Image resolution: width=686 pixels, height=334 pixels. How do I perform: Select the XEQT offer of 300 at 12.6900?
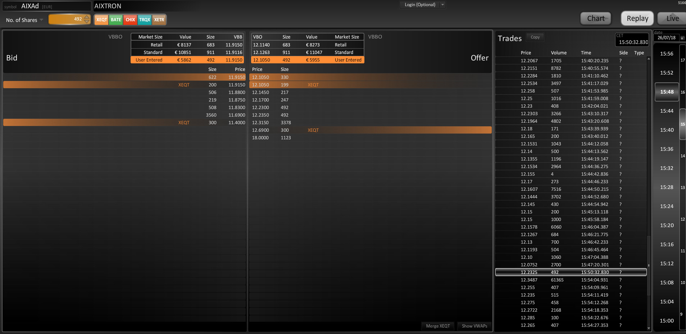click(371, 130)
